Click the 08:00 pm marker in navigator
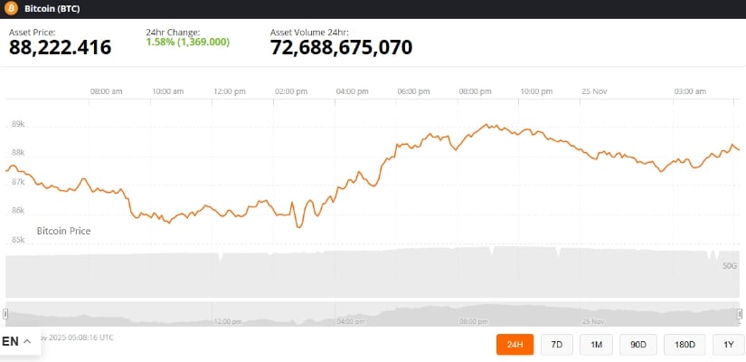 [x=473, y=321]
